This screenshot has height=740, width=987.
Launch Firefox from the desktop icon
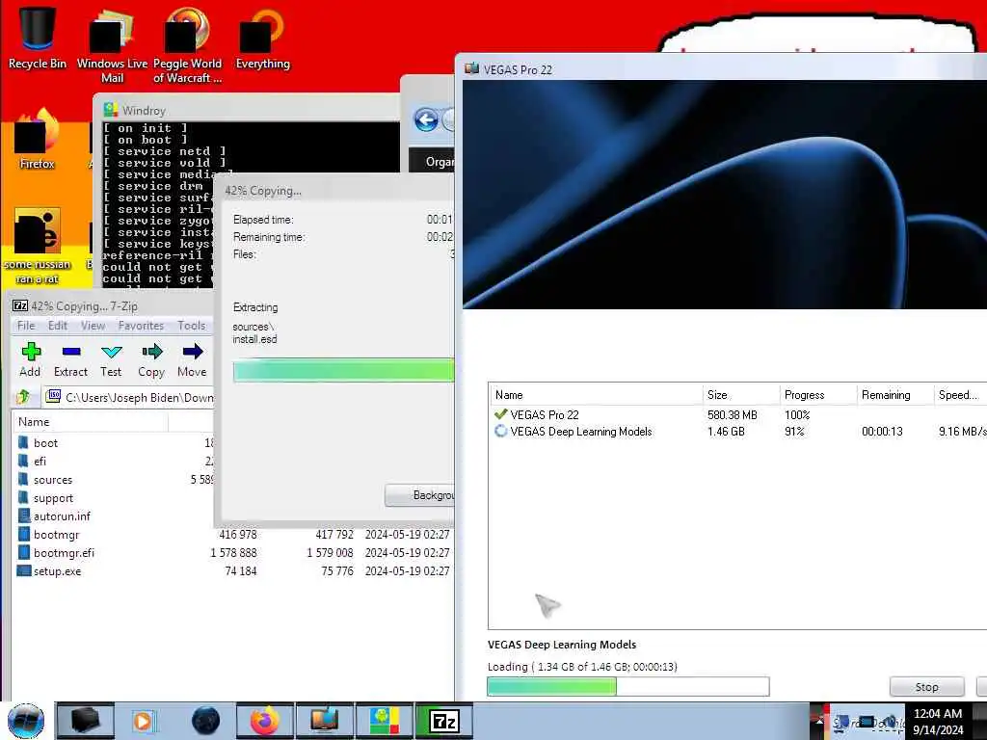(x=38, y=140)
